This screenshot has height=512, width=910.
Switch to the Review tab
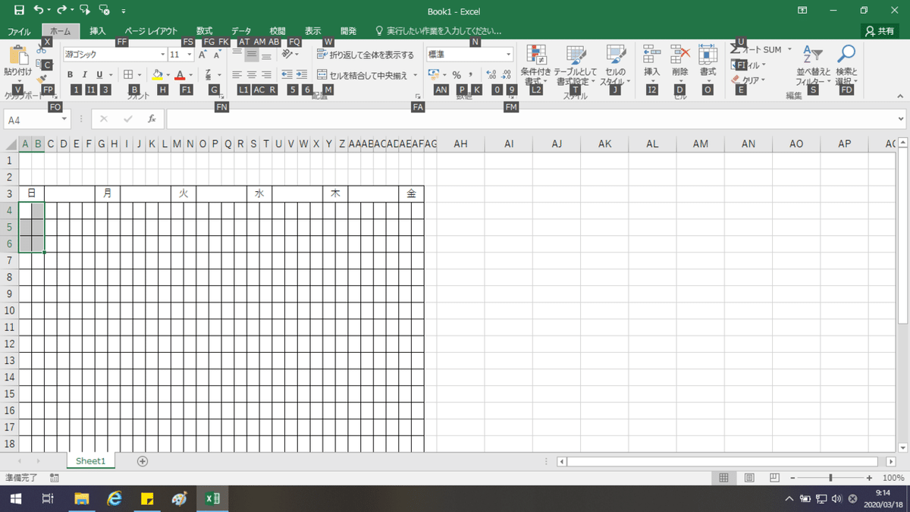(x=278, y=32)
